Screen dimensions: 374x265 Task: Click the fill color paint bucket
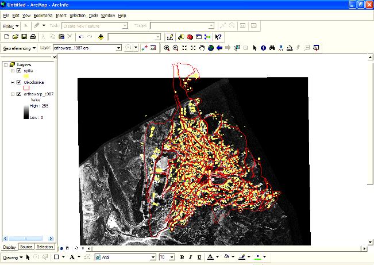click(226, 257)
